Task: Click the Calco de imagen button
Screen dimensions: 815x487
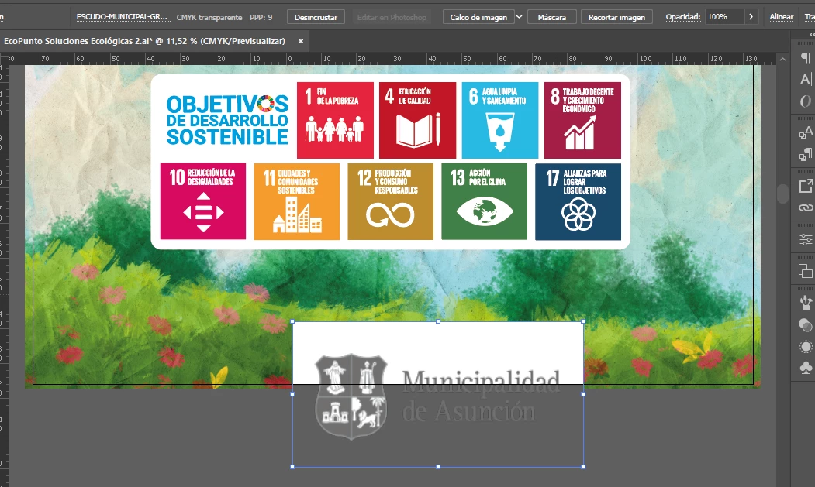Action: tap(478, 17)
